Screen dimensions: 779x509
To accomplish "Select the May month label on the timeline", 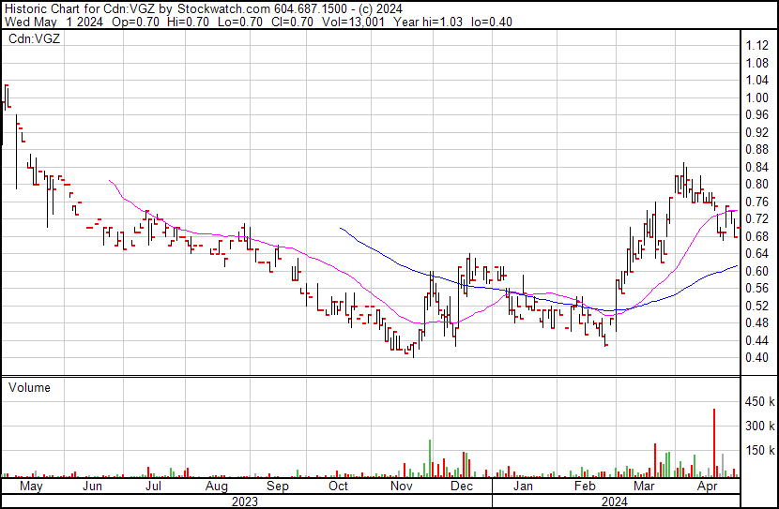I will click(x=31, y=487).
